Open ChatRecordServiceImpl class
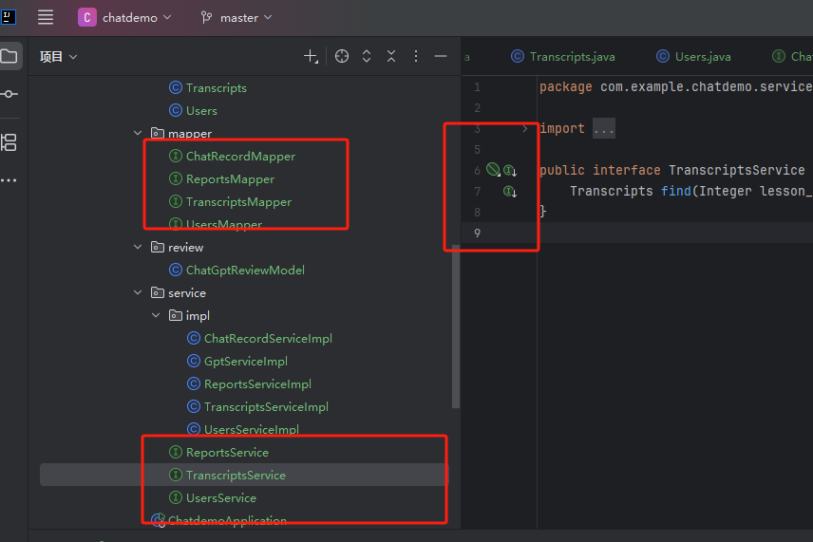The width and height of the screenshot is (813, 542). 268,339
